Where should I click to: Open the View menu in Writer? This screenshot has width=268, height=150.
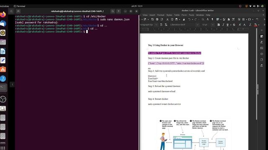click(x=145, y=15)
